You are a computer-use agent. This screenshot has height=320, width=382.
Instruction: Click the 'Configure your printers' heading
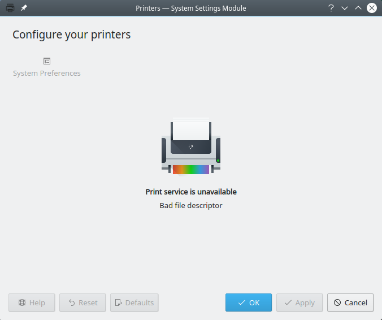coord(72,34)
